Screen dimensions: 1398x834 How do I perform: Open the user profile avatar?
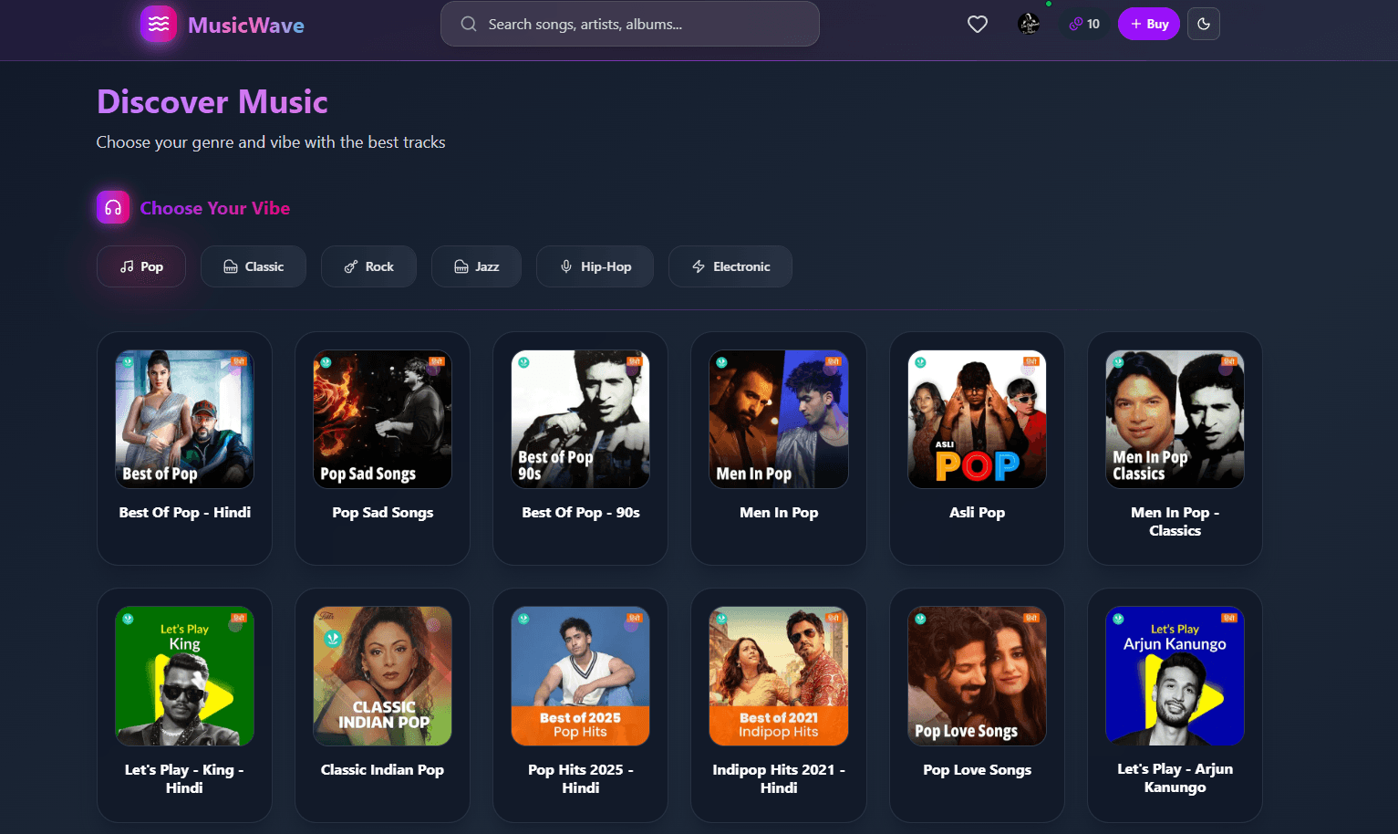click(x=1029, y=24)
